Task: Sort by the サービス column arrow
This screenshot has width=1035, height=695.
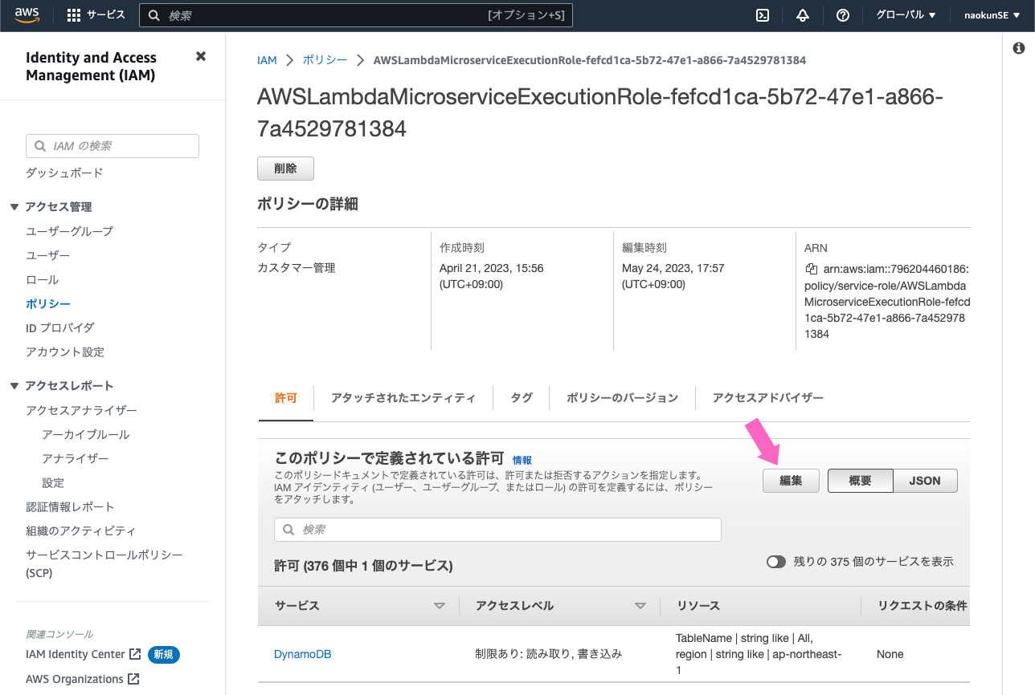Action: click(440, 606)
